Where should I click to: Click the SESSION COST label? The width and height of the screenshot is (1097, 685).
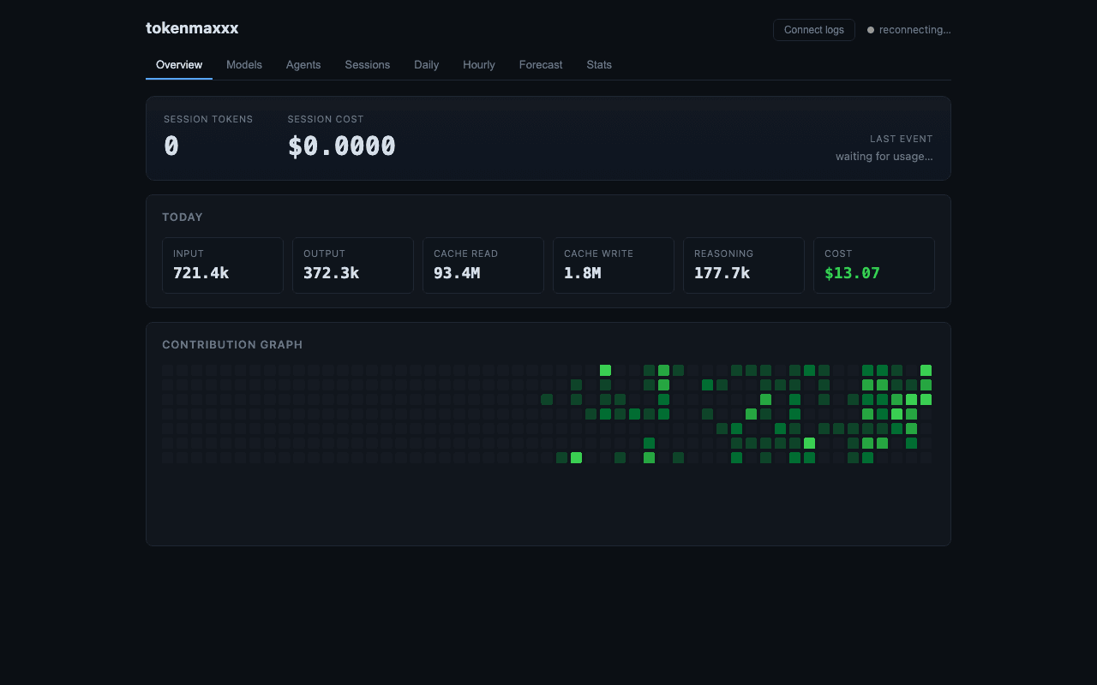(x=326, y=119)
